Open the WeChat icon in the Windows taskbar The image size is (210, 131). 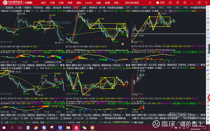[x=84, y=128]
